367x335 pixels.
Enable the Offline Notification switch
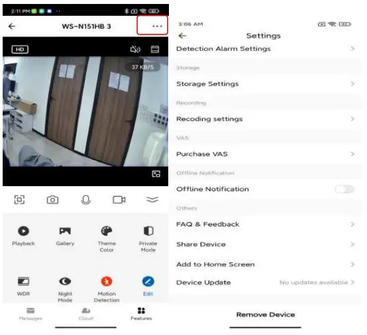[344, 189]
